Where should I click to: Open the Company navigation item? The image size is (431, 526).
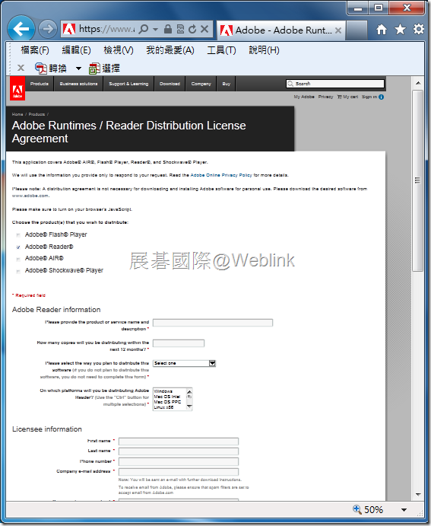pos(201,84)
